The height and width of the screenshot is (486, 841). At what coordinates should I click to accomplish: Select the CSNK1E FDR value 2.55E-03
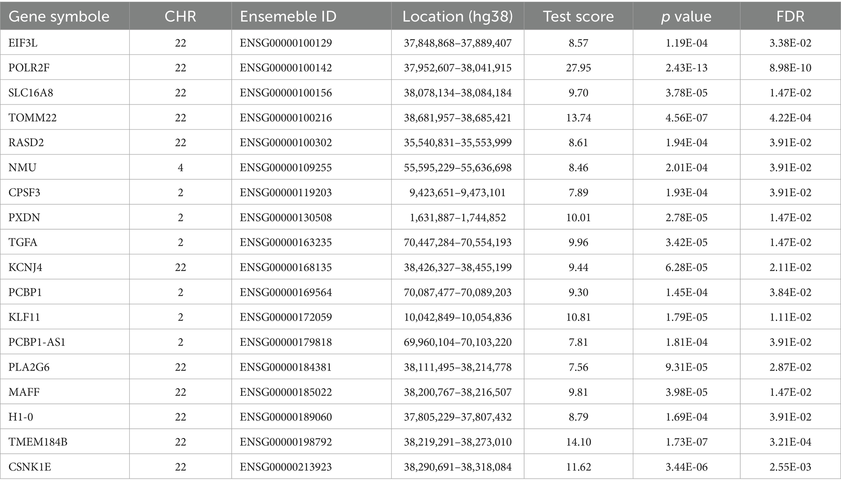coord(790,467)
